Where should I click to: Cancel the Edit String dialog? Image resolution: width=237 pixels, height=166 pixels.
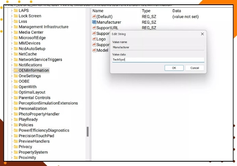point(195,68)
